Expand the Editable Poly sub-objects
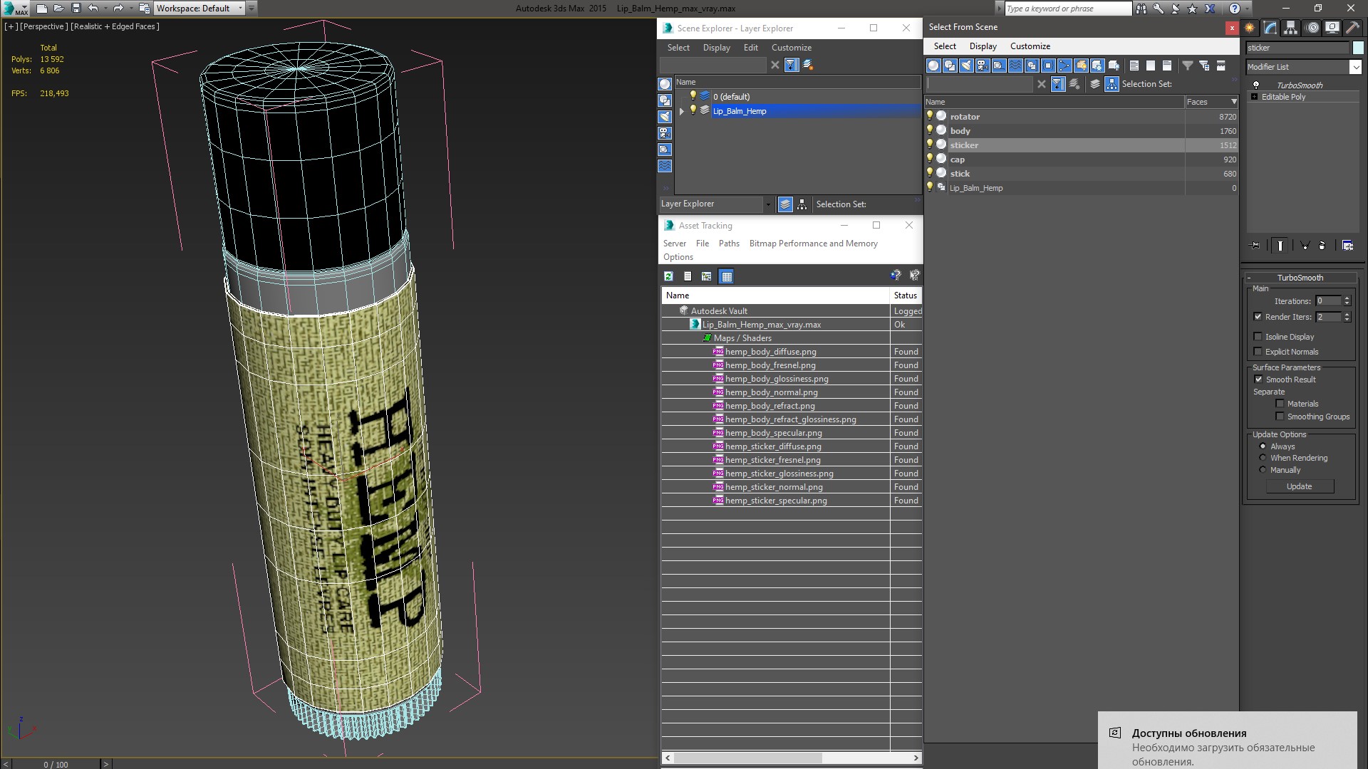The width and height of the screenshot is (1368, 769). (1254, 97)
